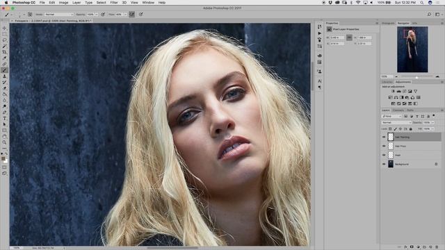445x250 pixels.
Task: Hide the Background layer
Action: click(384, 164)
